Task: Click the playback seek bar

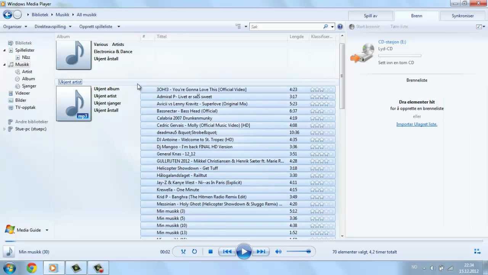Action: (x=244, y=241)
